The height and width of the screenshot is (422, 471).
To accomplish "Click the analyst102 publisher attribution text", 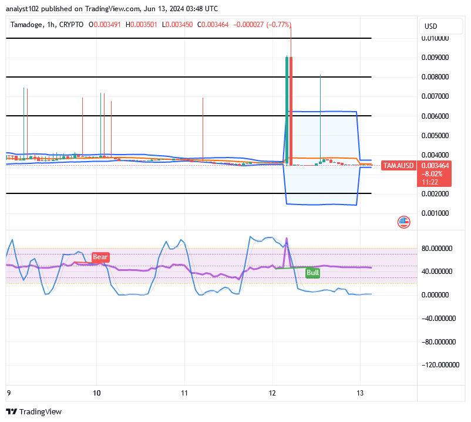I will tap(112, 9).
